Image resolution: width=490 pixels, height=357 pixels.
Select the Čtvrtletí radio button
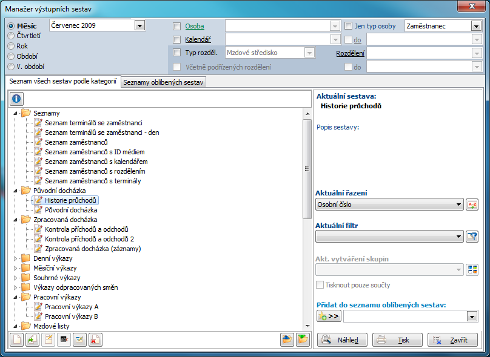click(x=11, y=36)
